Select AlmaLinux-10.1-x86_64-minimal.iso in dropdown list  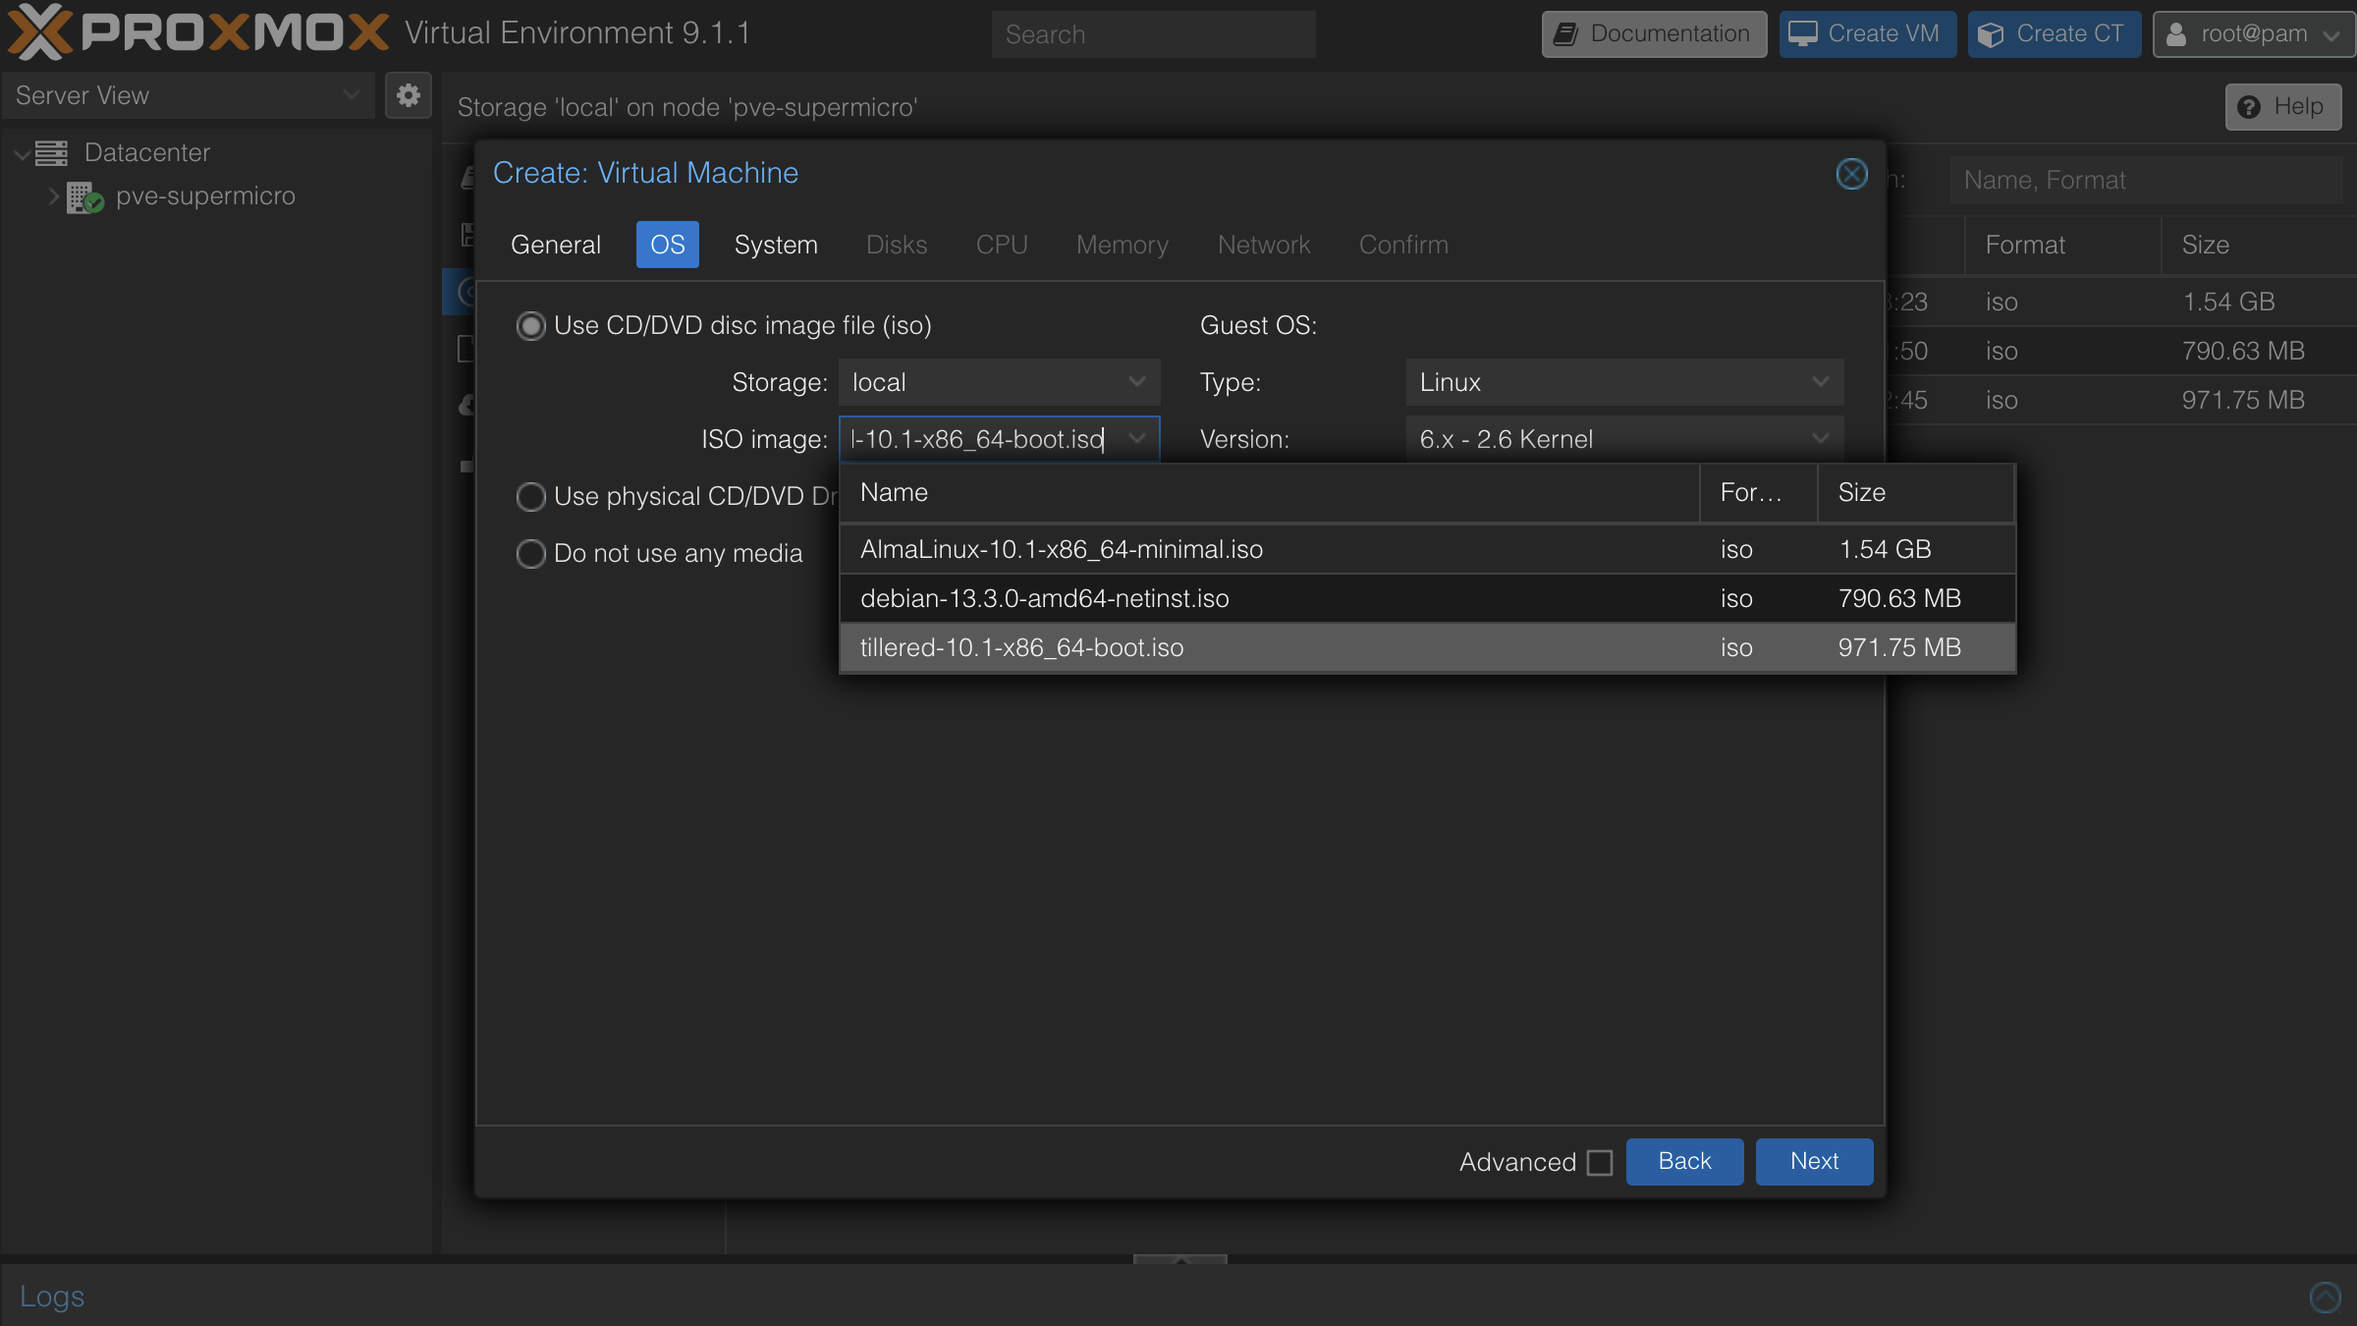coord(1427,549)
